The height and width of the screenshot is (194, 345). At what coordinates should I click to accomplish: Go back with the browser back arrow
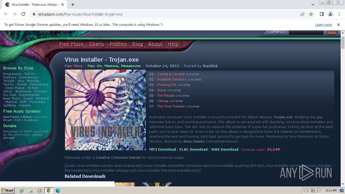[6, 14]
